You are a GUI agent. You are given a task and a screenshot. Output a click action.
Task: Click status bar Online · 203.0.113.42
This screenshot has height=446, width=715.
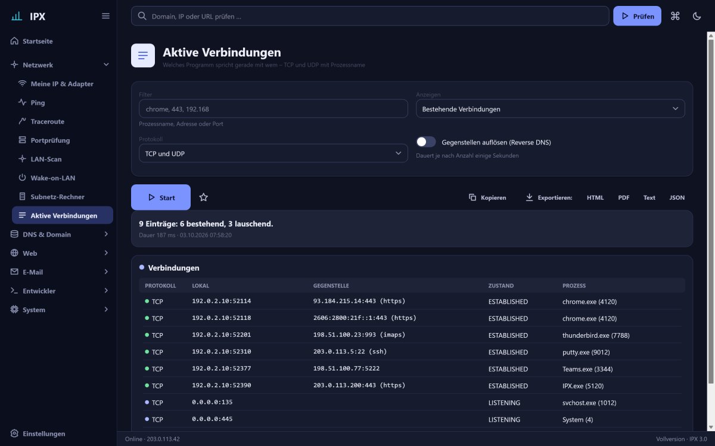(x=153, y=439)
